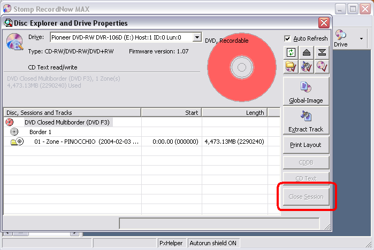Click the Type: CD-RW/DVD-RW/DVD+RW text
The height and width of the screenshot is (250, 374).
point(71,51)
